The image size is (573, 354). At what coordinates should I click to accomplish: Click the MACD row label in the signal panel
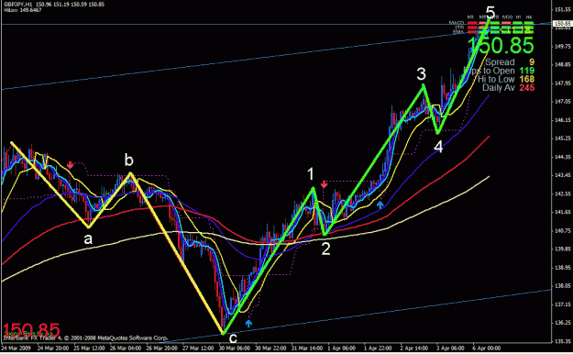coord(457,23)
